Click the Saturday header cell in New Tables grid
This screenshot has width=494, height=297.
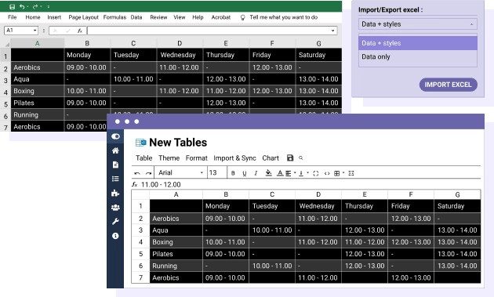pyautogui.click(x=457, y=206)
